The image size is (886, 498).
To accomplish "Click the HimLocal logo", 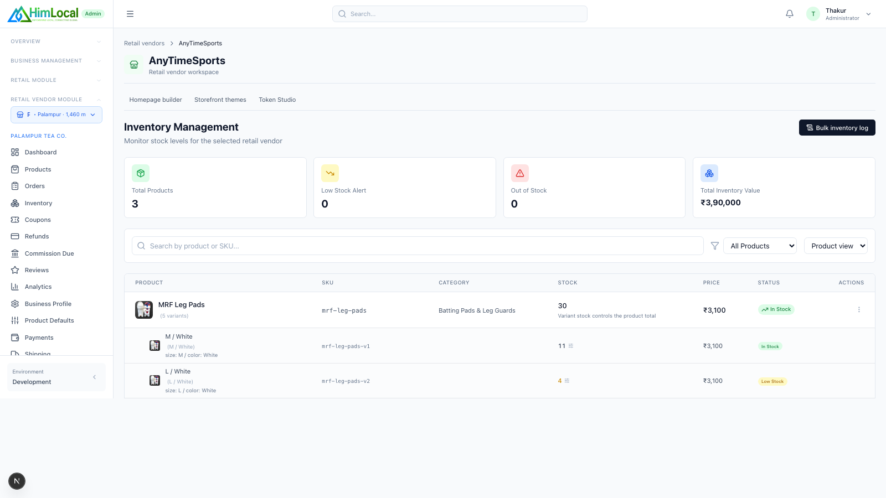I will click(43, 14).
